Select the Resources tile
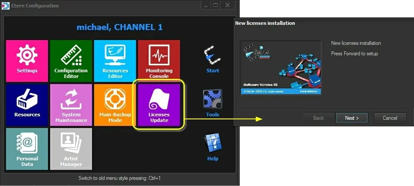 [x=27, y=105]
